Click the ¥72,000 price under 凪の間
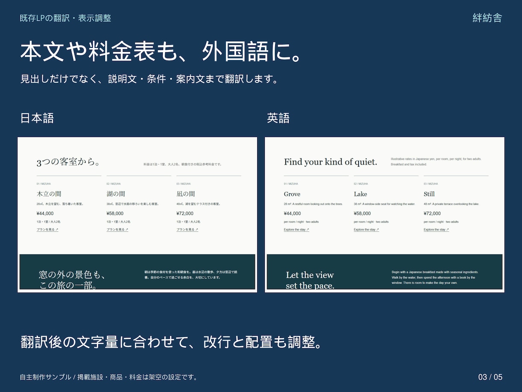This screenshot has height=392, width=522. click(185, 213)
